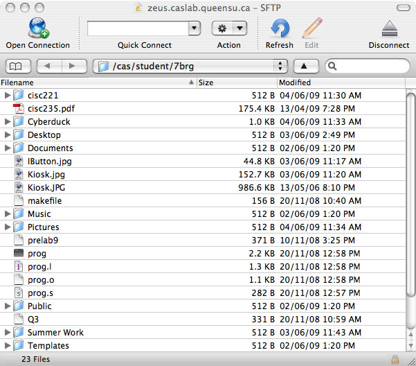Viewport: 416px width, 366px height.
Task: Go to parent folder with up arrow
Action: [306, 66]
